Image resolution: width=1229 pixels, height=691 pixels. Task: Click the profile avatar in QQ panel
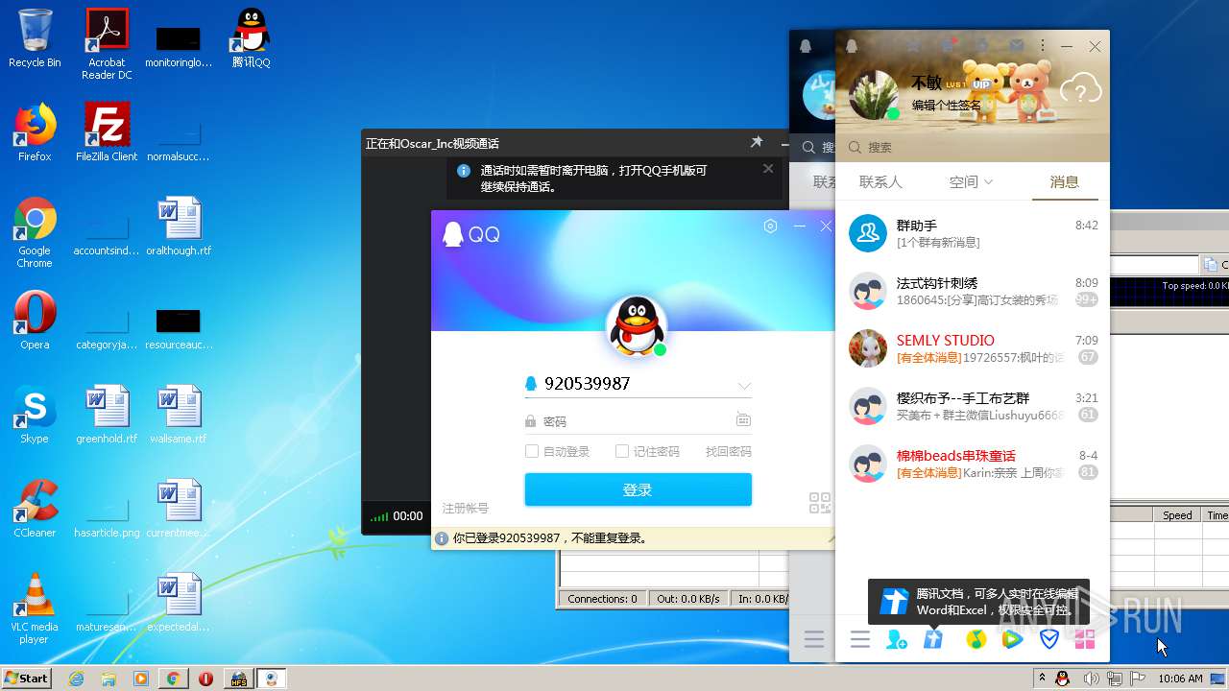pos(874,94)
